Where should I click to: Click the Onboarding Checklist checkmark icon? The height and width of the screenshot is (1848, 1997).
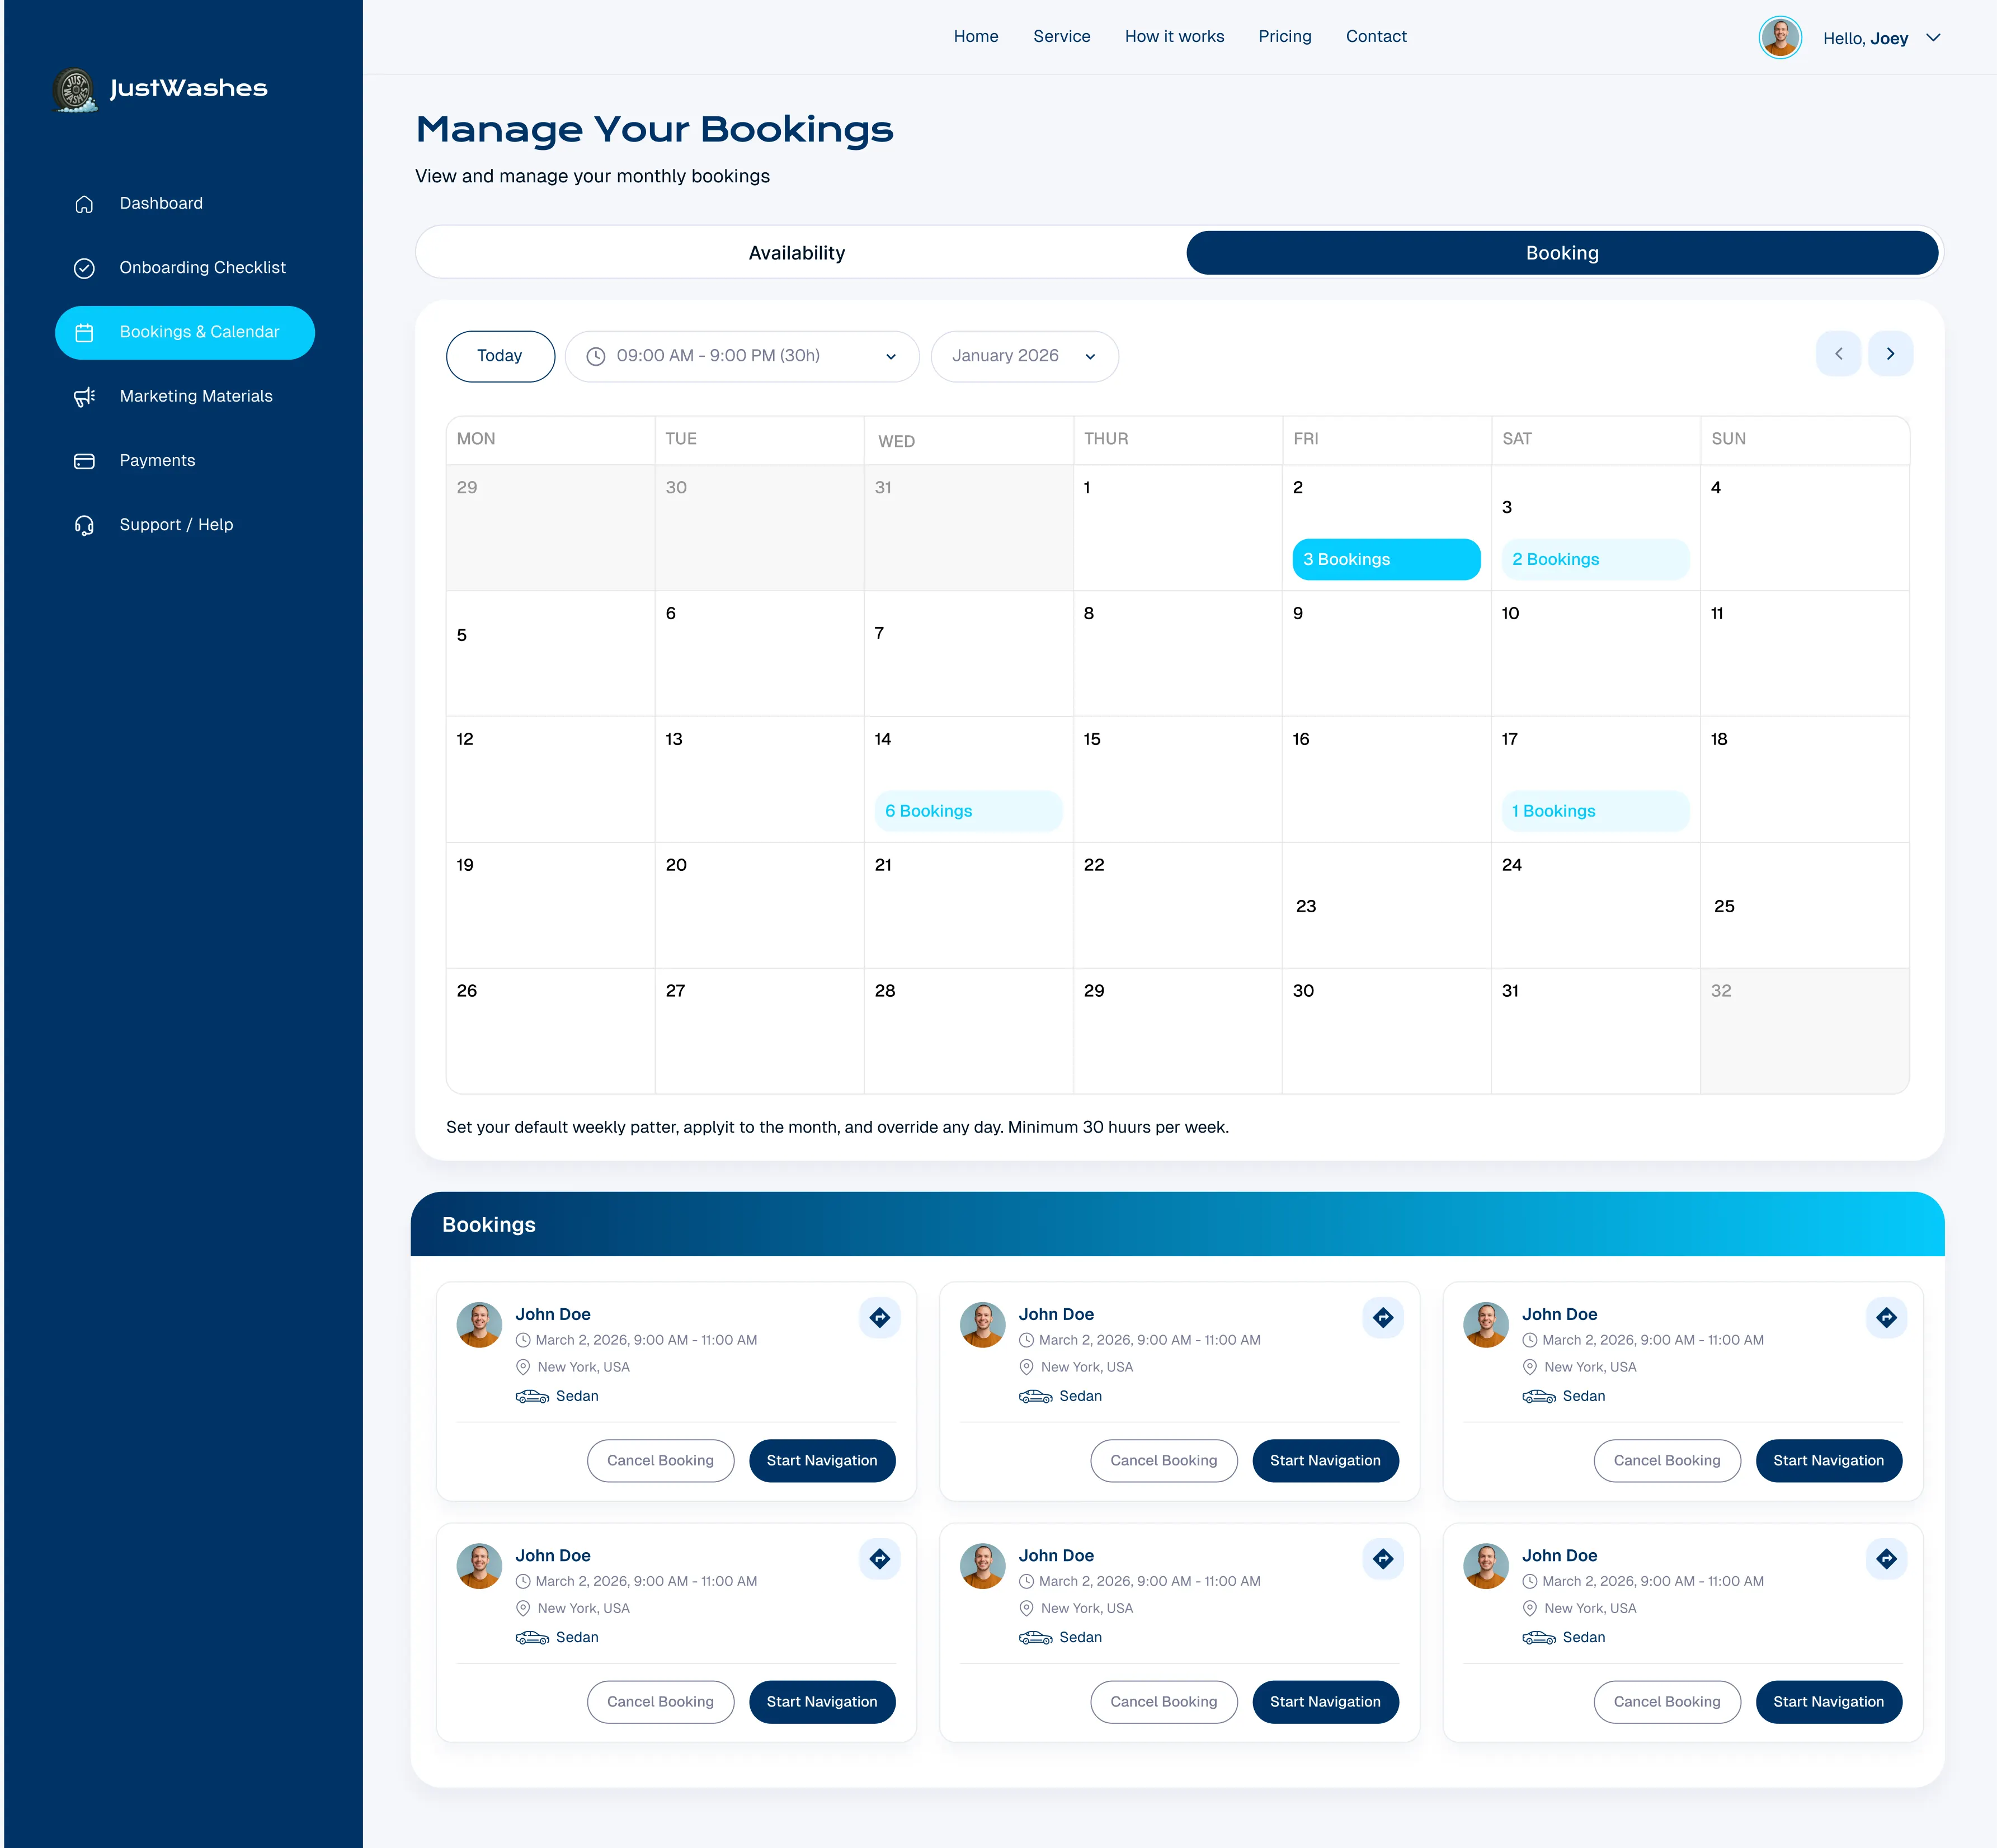coord(84,268)
